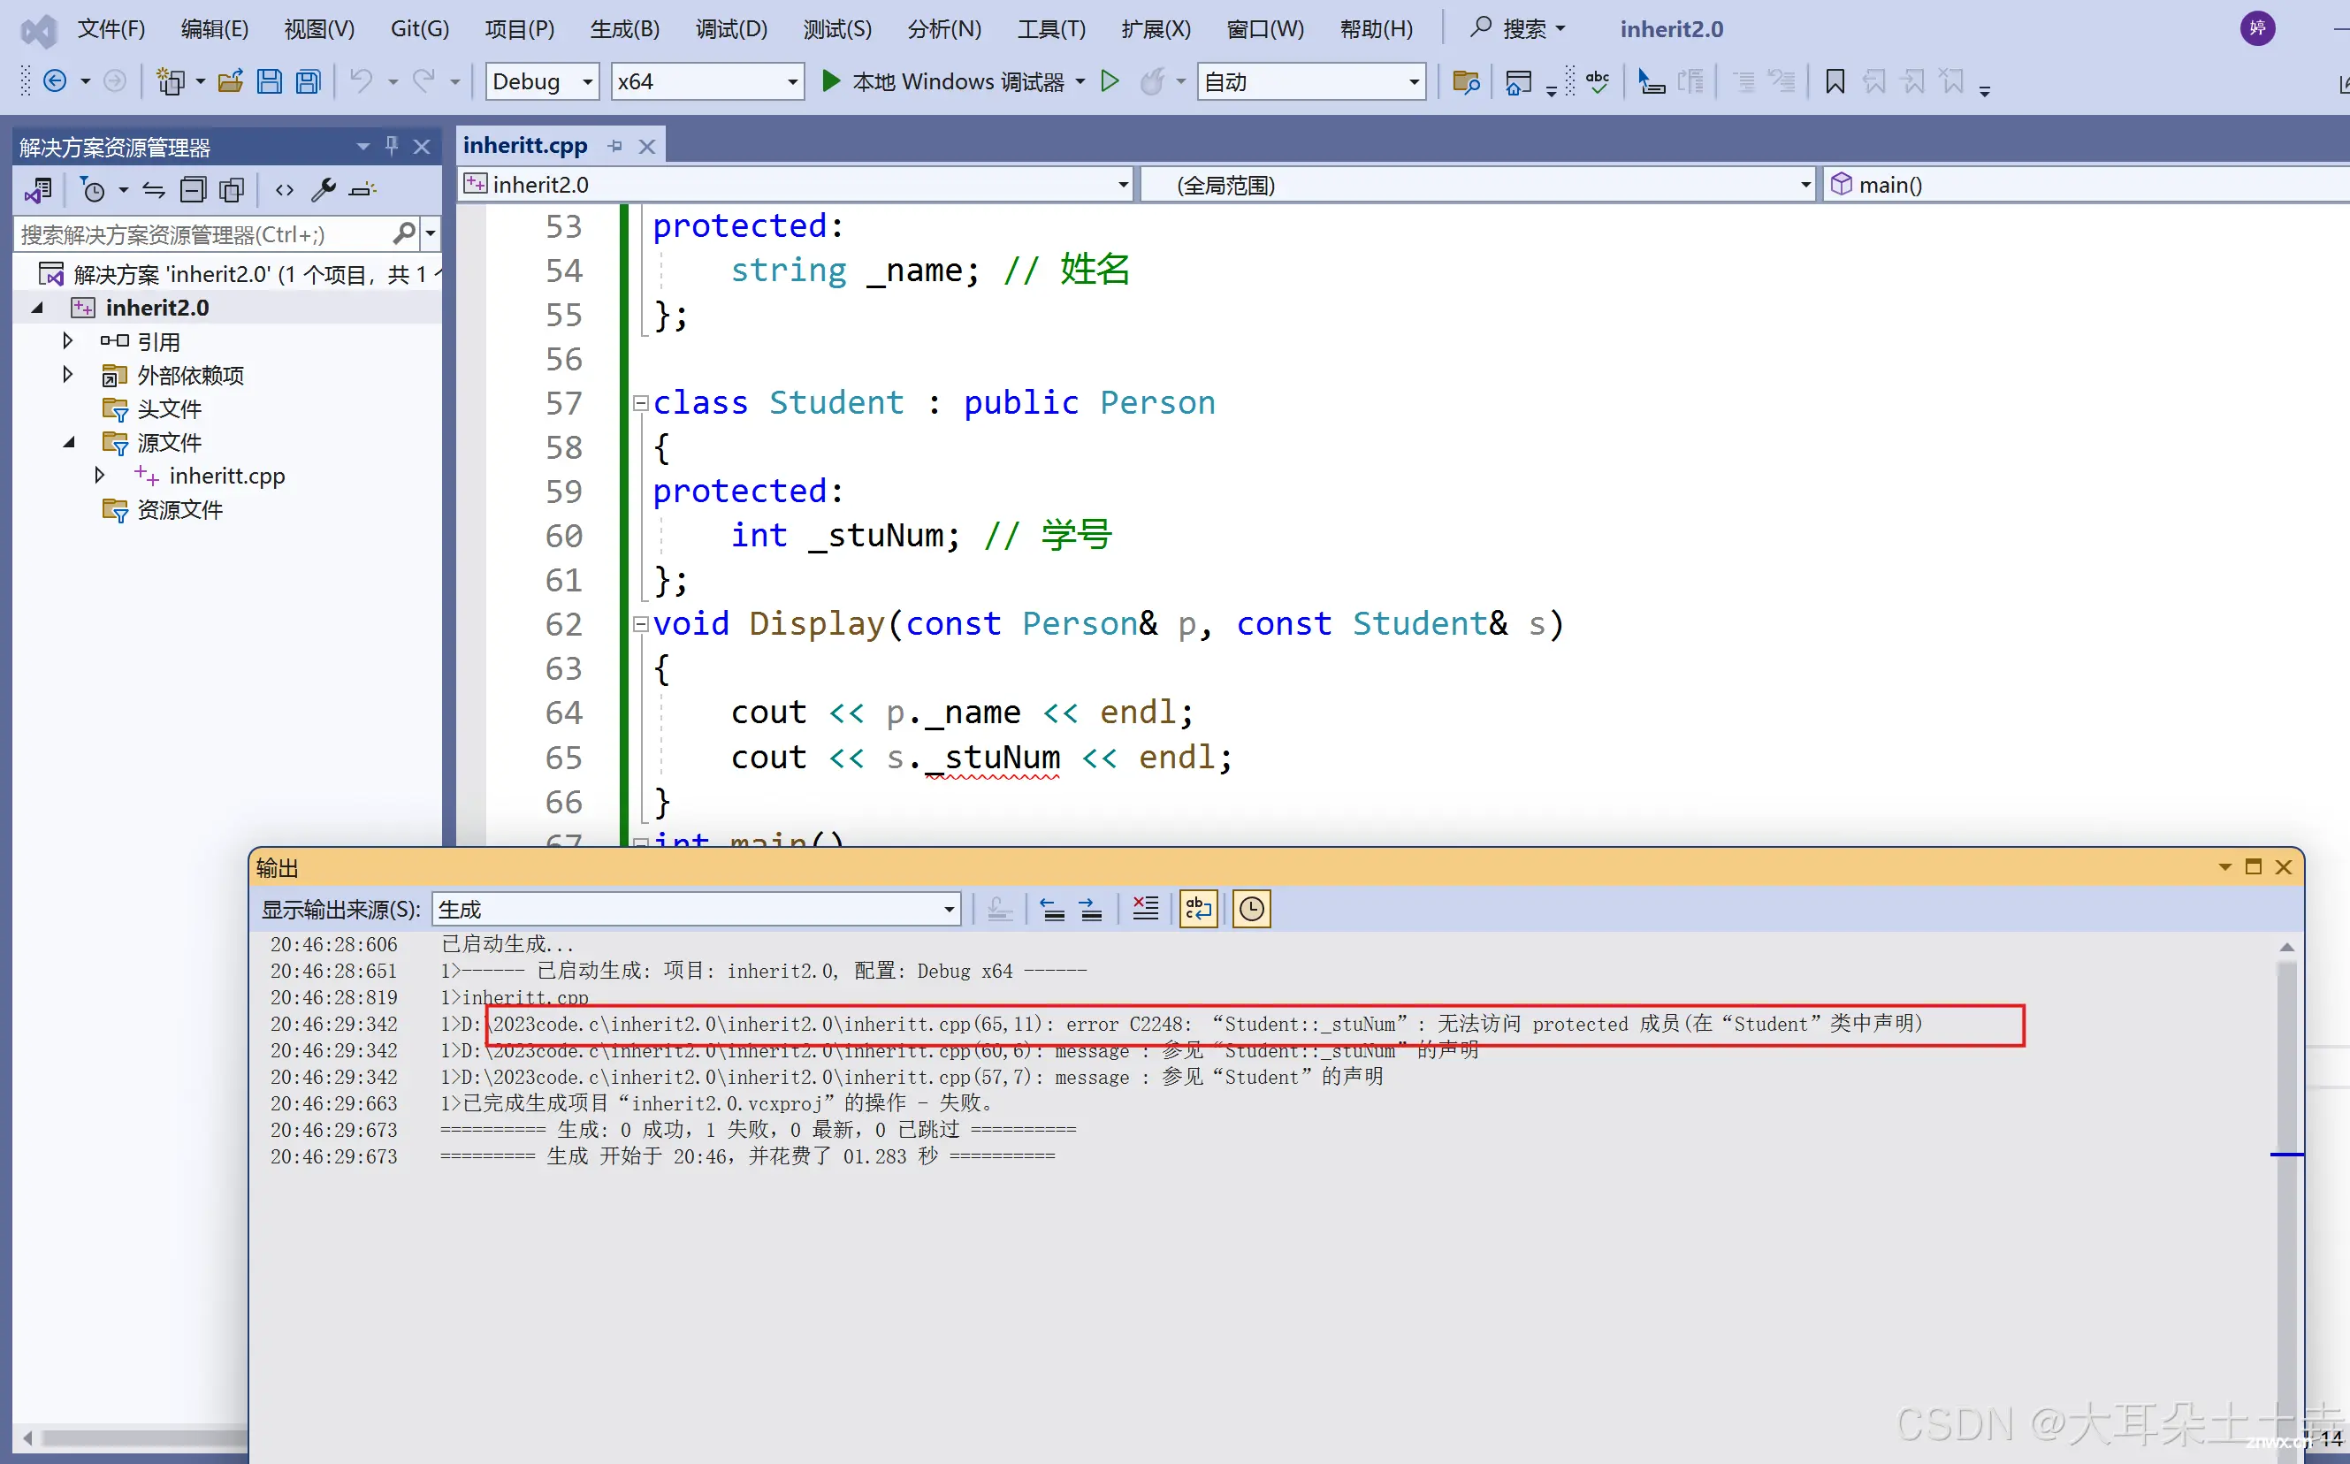Click the Pending Changes Filter clock icon
Screen dimensions: 2350x1464
93,190
